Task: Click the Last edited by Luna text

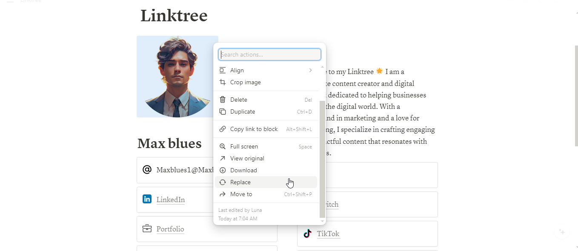Action: point(240,210)
